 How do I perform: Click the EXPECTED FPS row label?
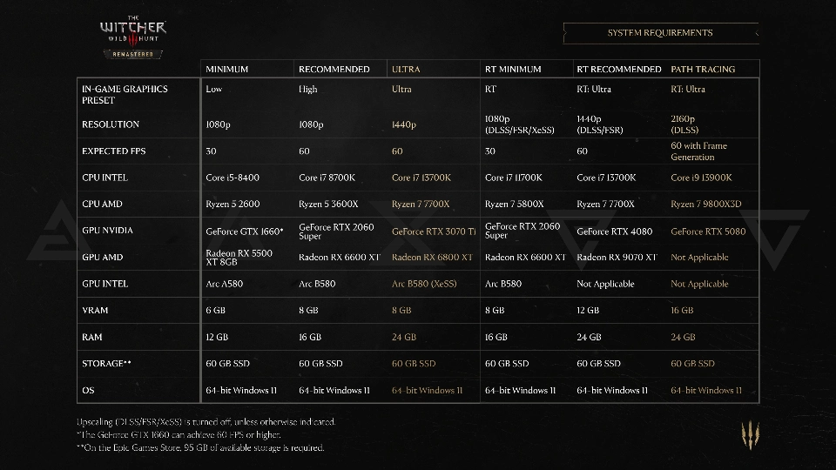[113, 151]
